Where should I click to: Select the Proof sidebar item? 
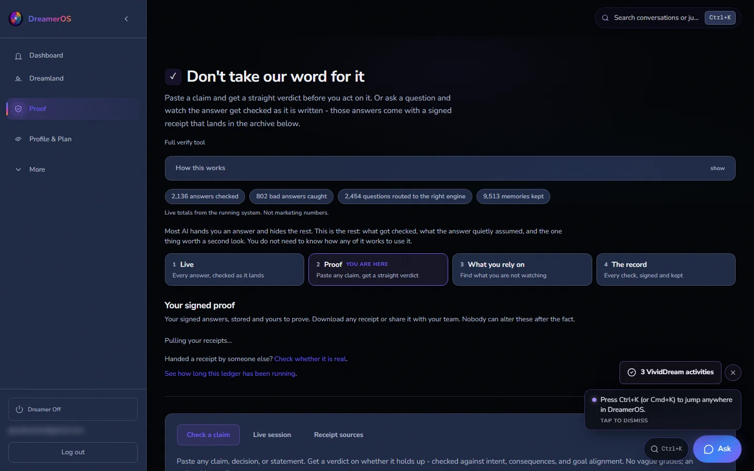pyautogui.click(x=73, y=109)
